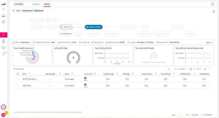Image resolution: width=219 pixels, height=118 pixels.
Task: Click the page number input box
Action: (180, 115)
